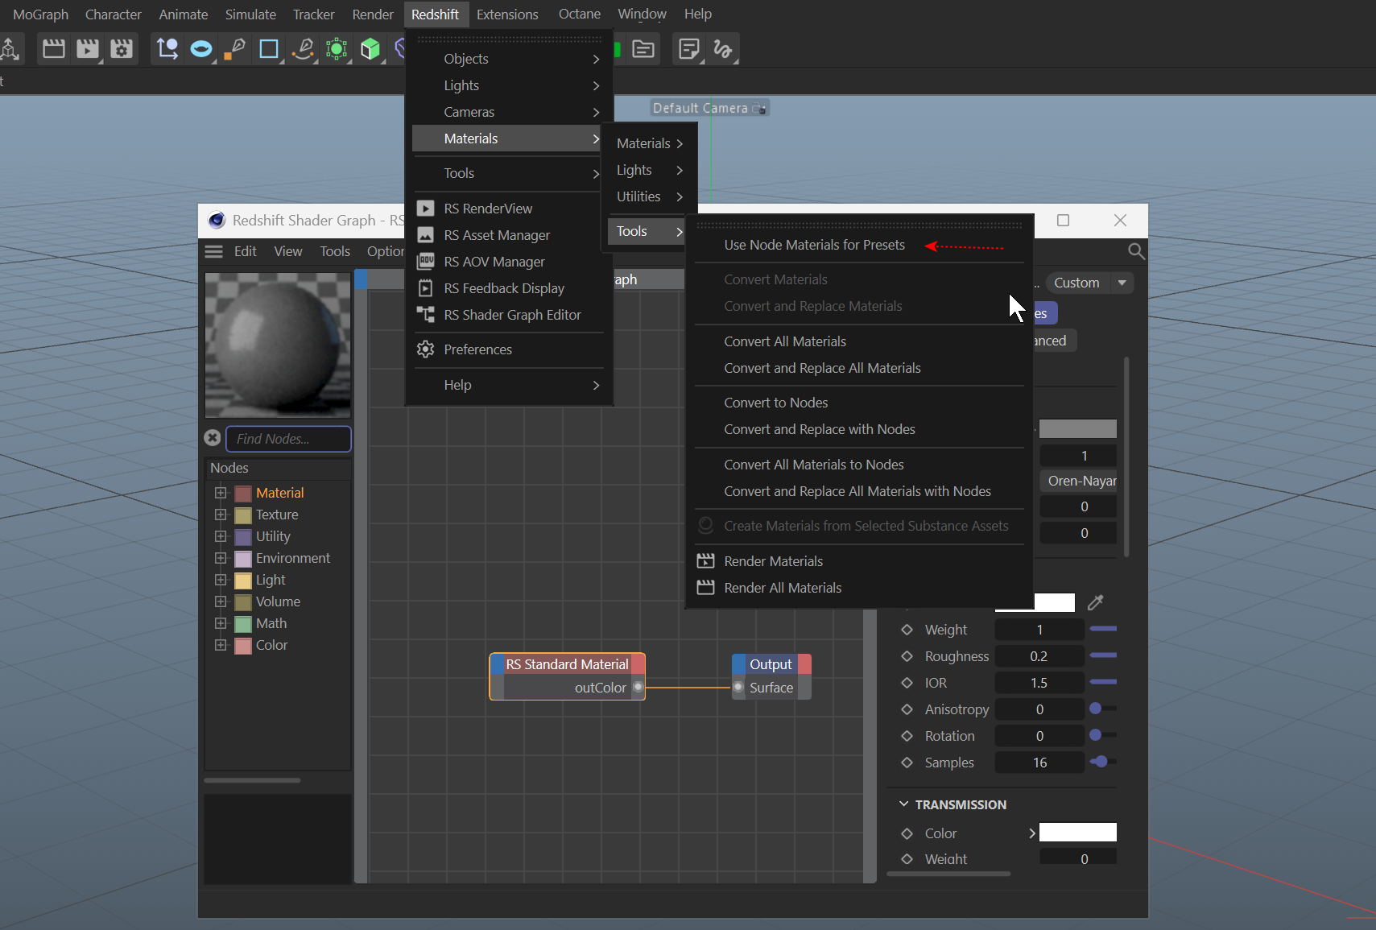The image size is (1376, 930).
Task: Open RS RenderView from Redshift menu
Action: click(509, 209)
